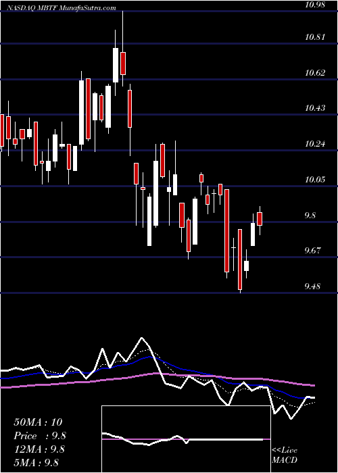Click the last red candlestick near 9.8
This screenshot has width=338, height=473.
coord(260,220)
